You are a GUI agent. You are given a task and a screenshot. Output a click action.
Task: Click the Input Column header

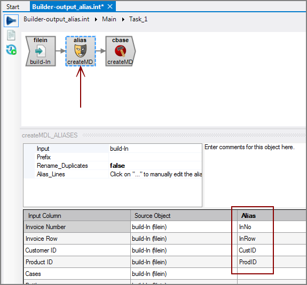pos(77,216)
